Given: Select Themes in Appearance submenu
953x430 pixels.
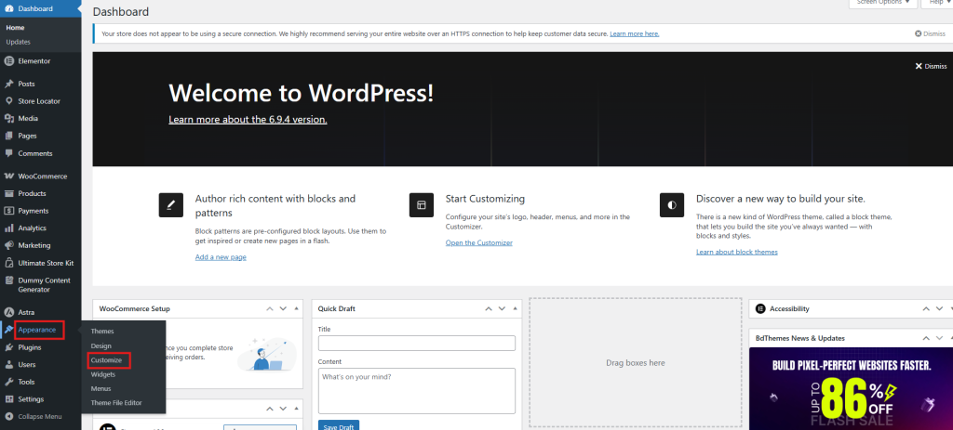Looking at the screenshot, I should pyautogui.click(x=102, y=332).
